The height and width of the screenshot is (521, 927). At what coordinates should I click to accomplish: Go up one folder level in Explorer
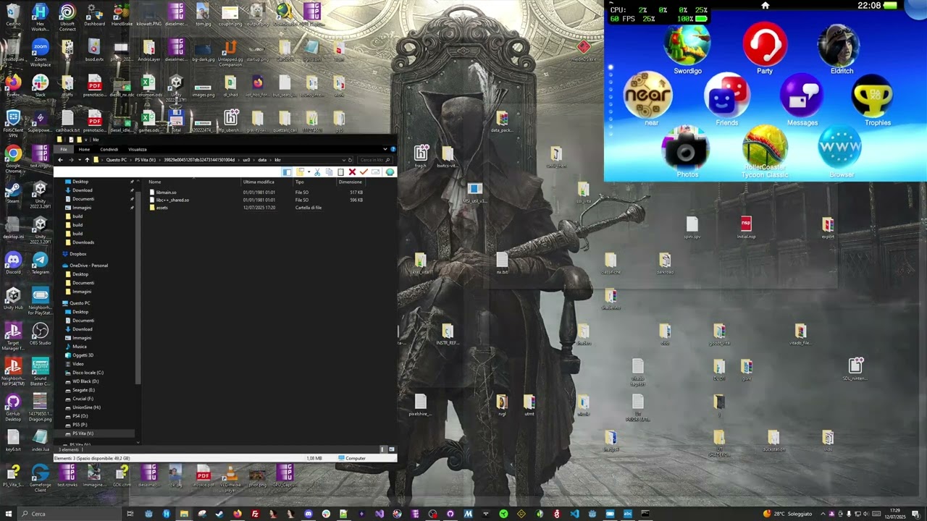87,160
